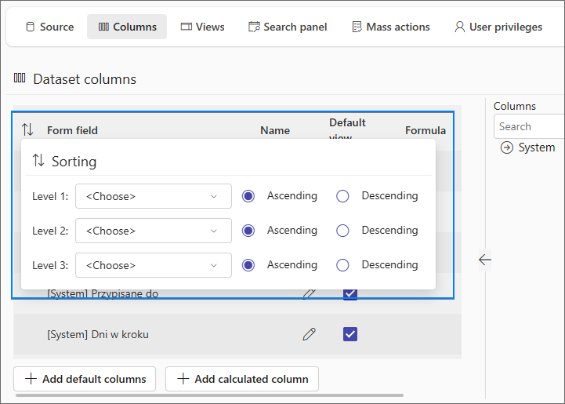The width and height of the screenshot is (565, 404).
Task: Click the System circled arrow icon
Action: tap(507, 147)
